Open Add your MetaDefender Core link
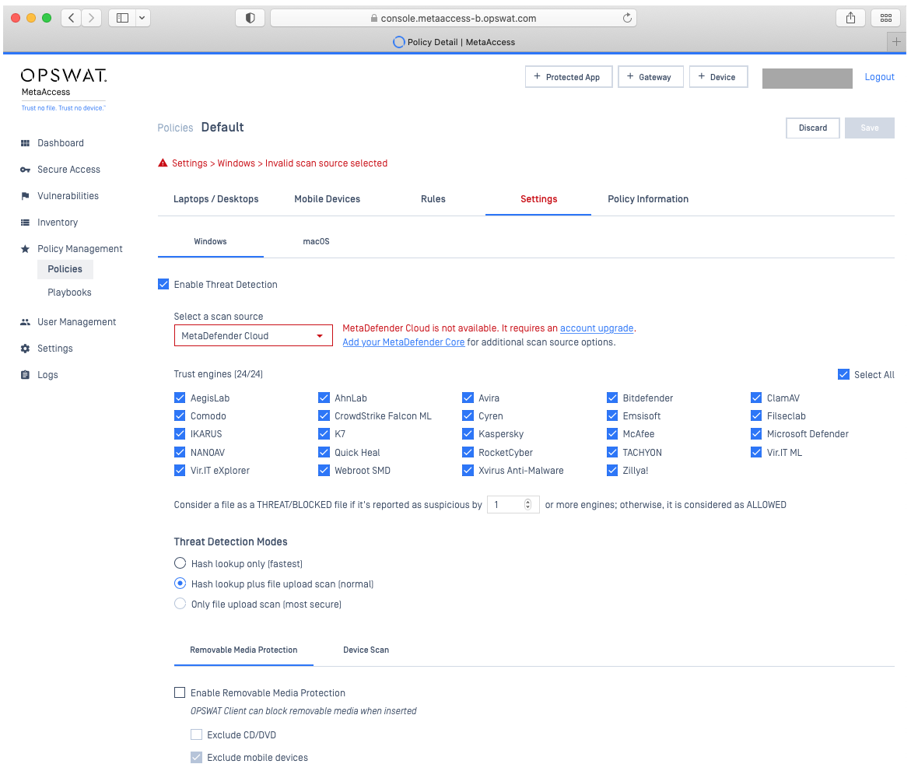Viewport: 911px width, 771px height. (x=404, y=342)
